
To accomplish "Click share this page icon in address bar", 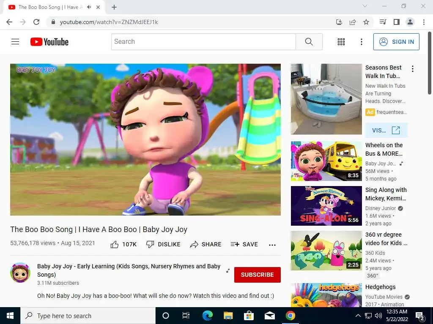I will pyautogui.click(x=353, y=22).
